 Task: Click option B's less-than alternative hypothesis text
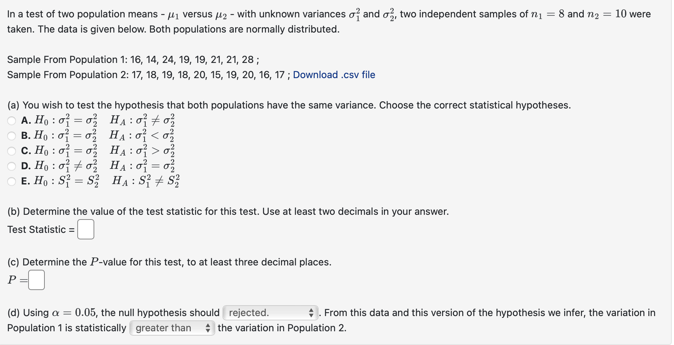click(142, 135)
